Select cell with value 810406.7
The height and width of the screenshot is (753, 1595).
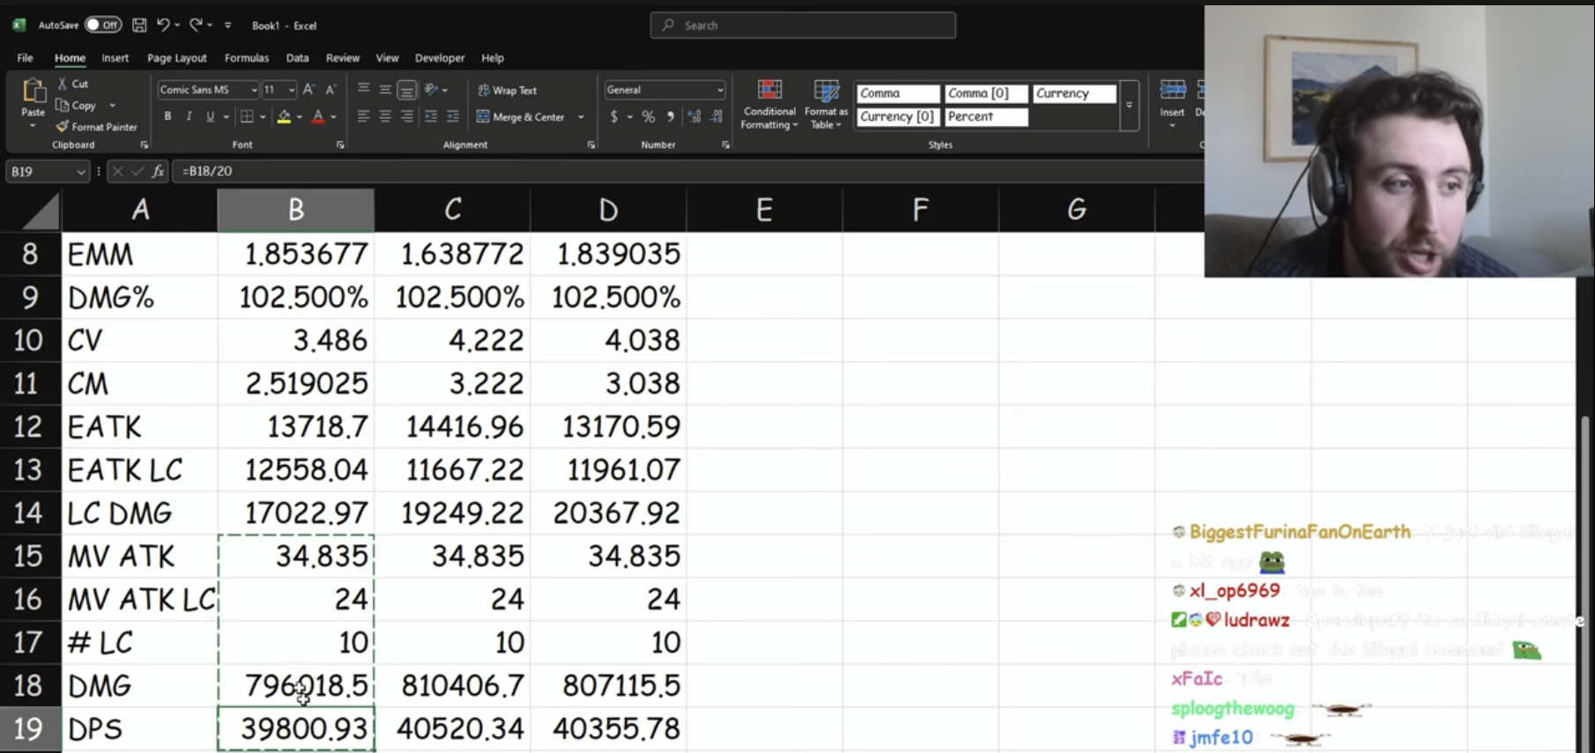pyautogui.click(x=452, y=685)
